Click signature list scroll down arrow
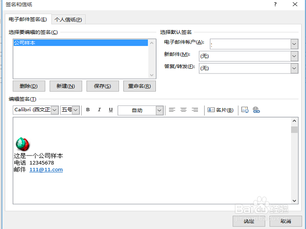The height and width of the screenshot is (229, 306). [152, 75]
